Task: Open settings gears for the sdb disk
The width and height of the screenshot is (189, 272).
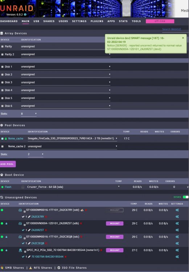Action: (x=177, y=223)
